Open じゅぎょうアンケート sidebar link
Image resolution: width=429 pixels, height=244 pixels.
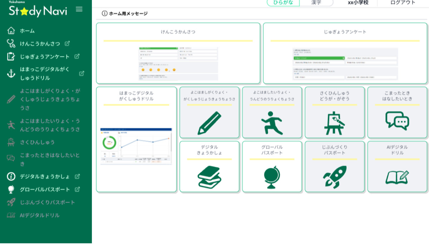[x=45, y=56]
